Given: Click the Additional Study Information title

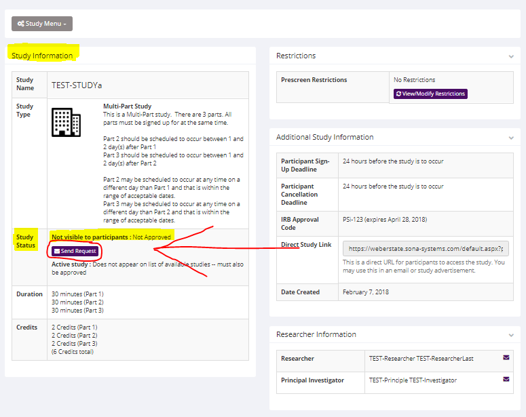Looking at the screenshot, I should tap(324, 137).
